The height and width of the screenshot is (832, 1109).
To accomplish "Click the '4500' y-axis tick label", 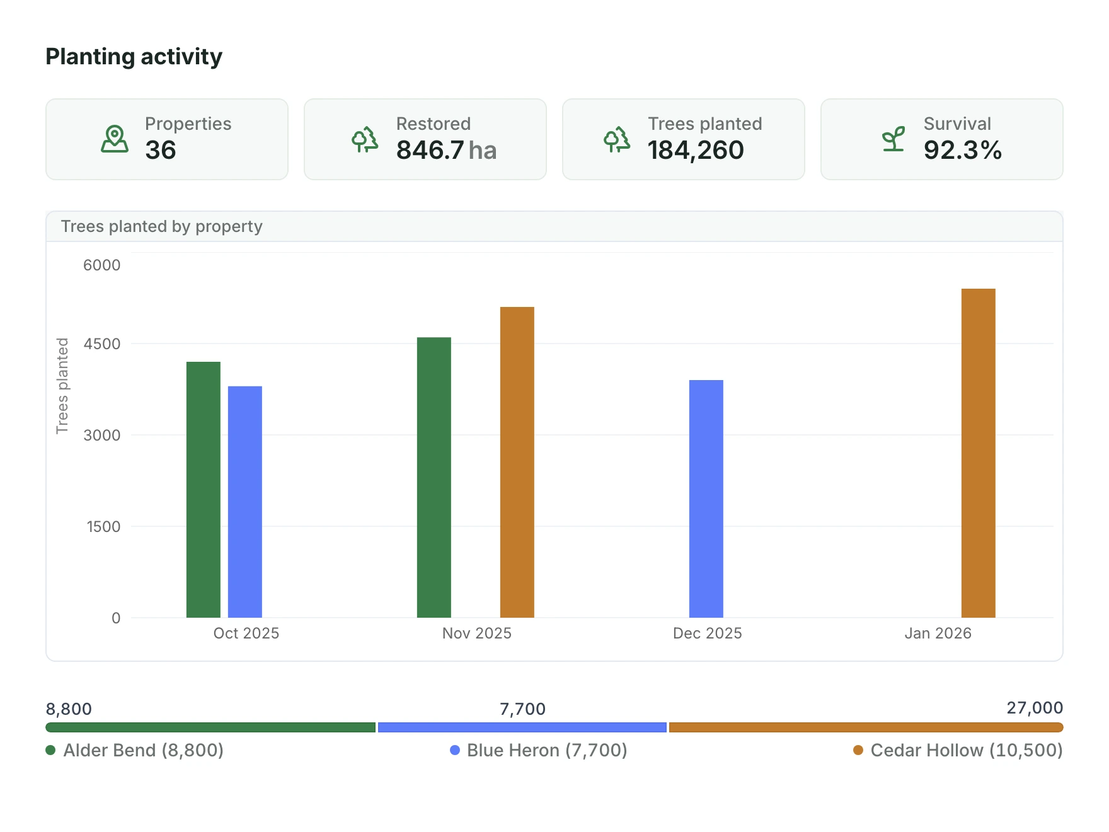I will (x=102, y=344).
